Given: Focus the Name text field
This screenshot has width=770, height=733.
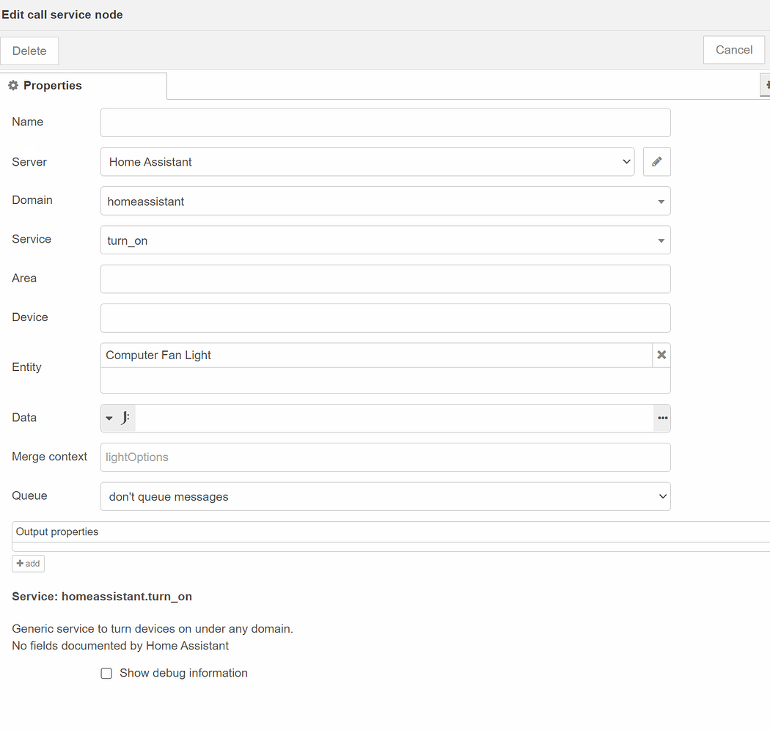Looking at the screenshot, I should 385,122.
